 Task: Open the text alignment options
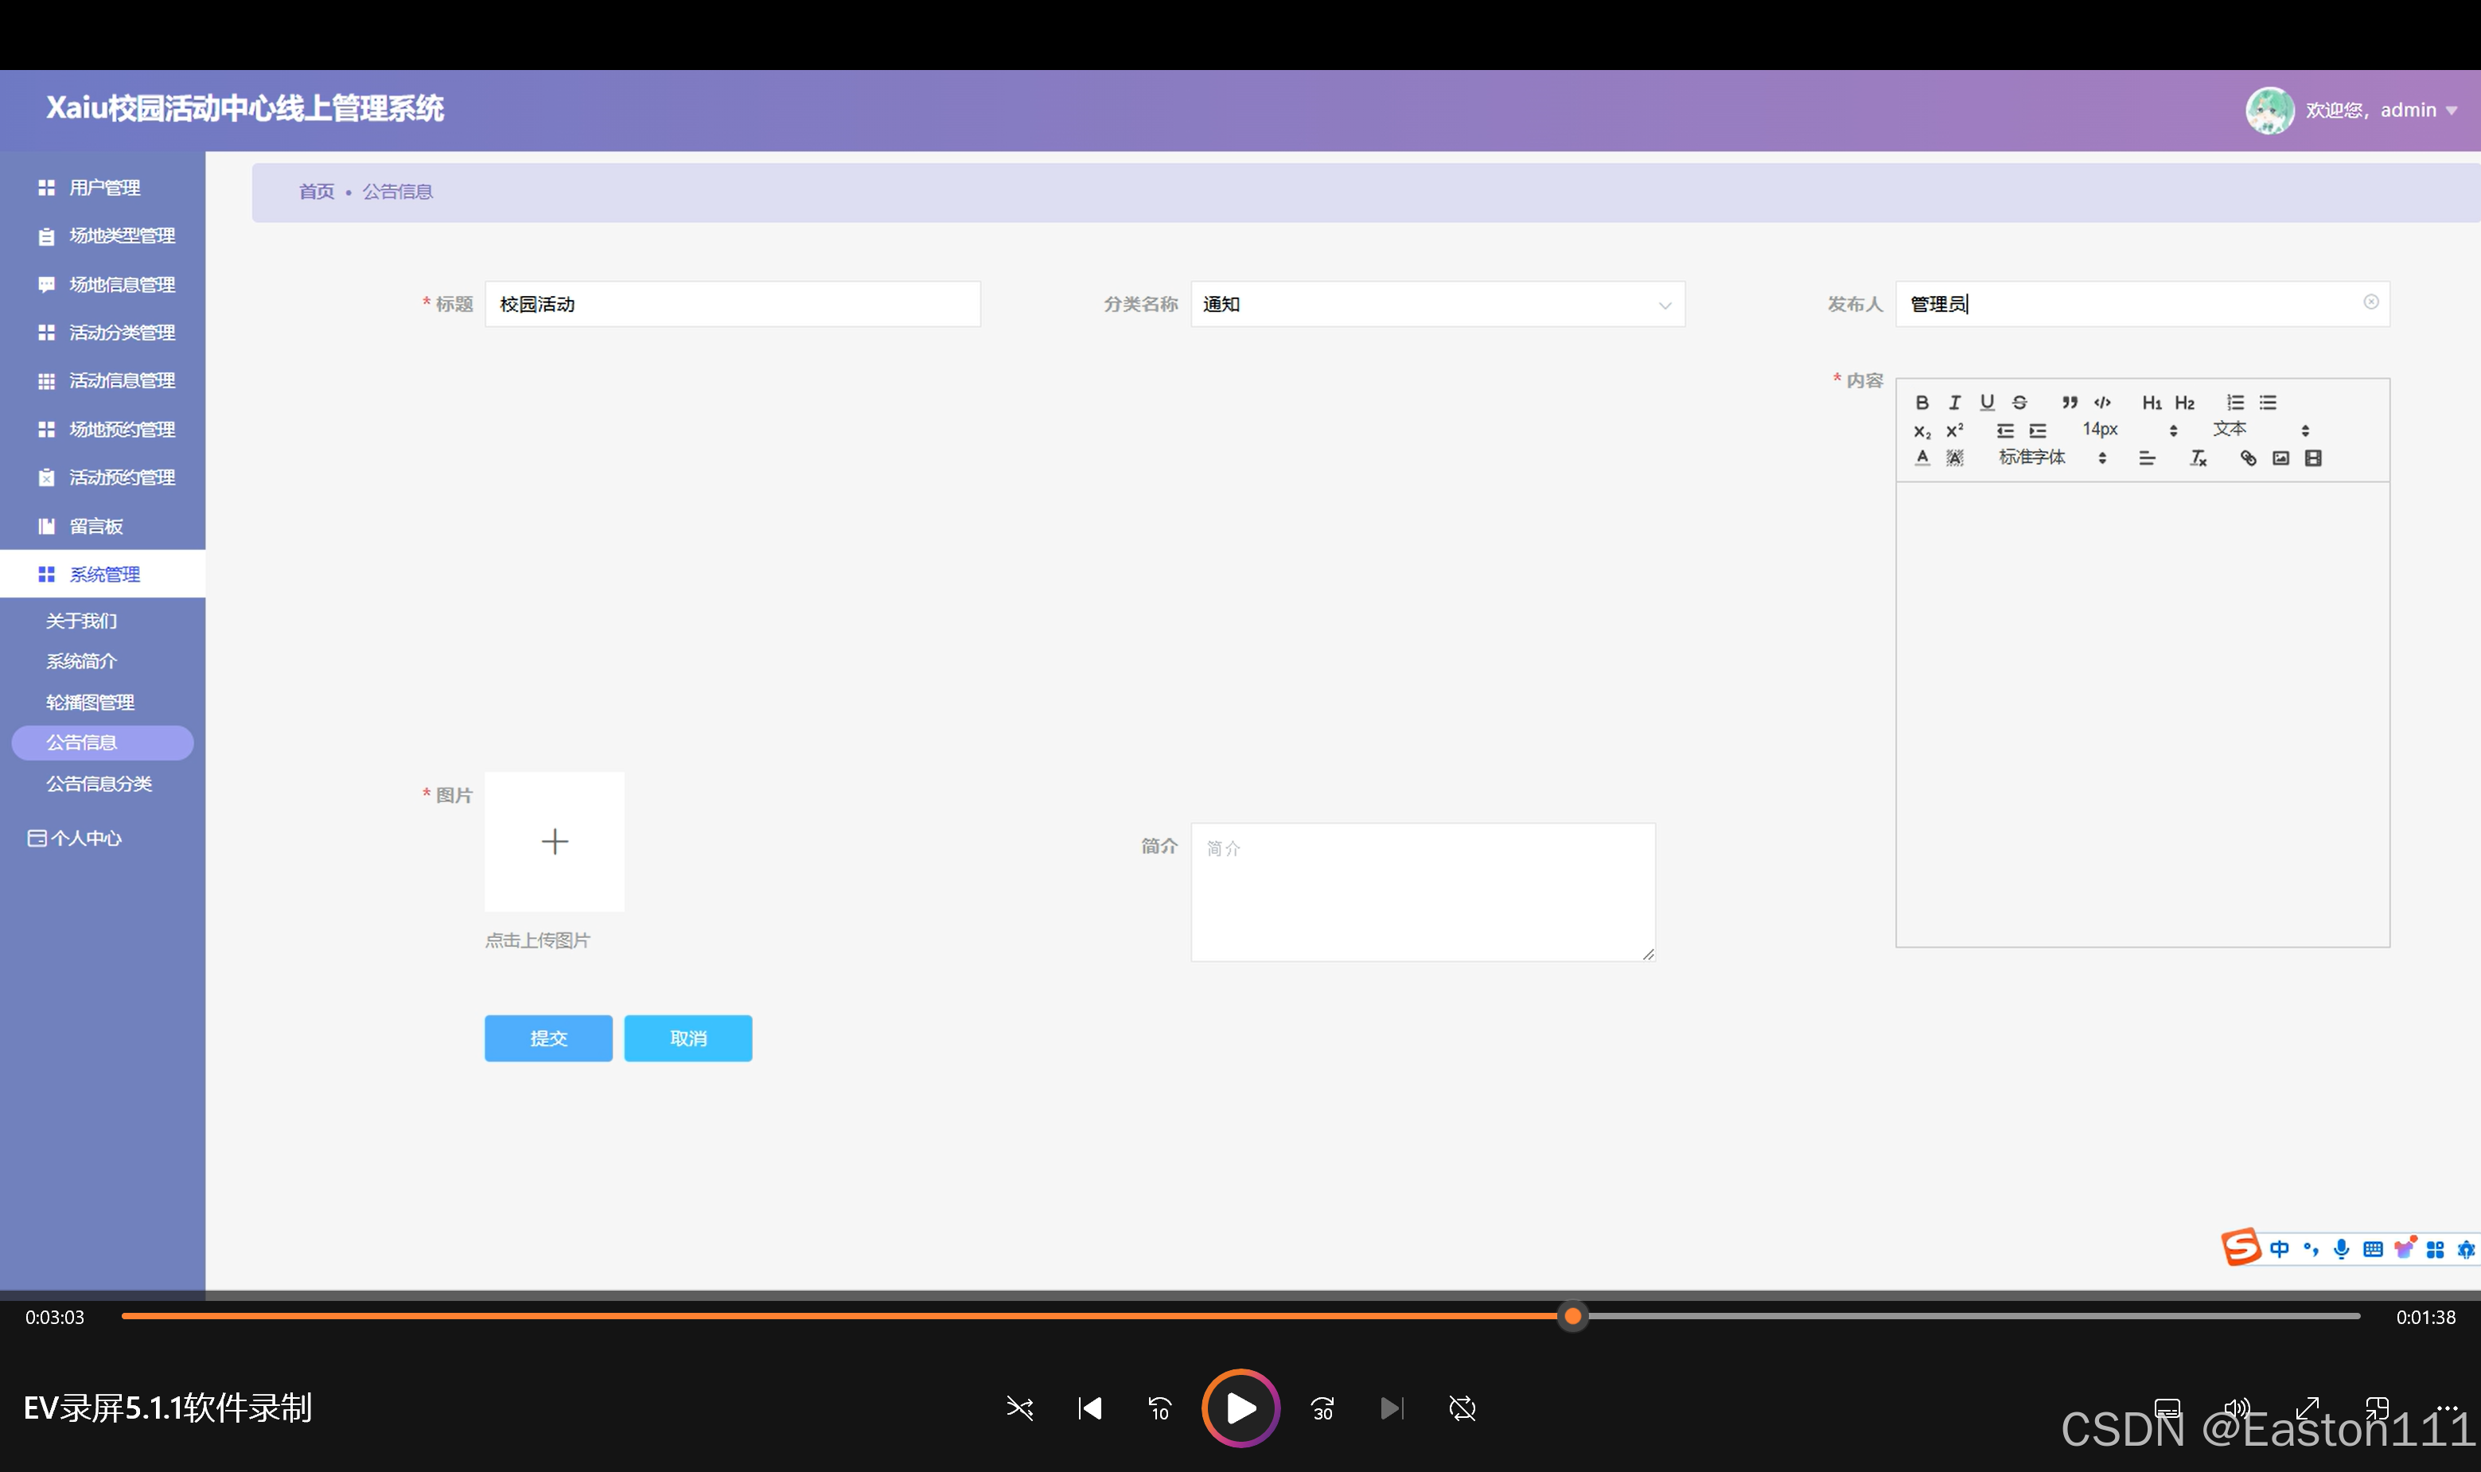[x=2147, y=458]
